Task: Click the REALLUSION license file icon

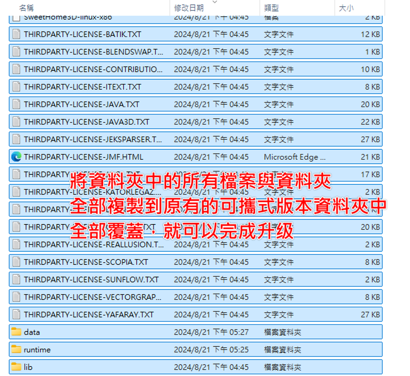Action: point(16,244)
